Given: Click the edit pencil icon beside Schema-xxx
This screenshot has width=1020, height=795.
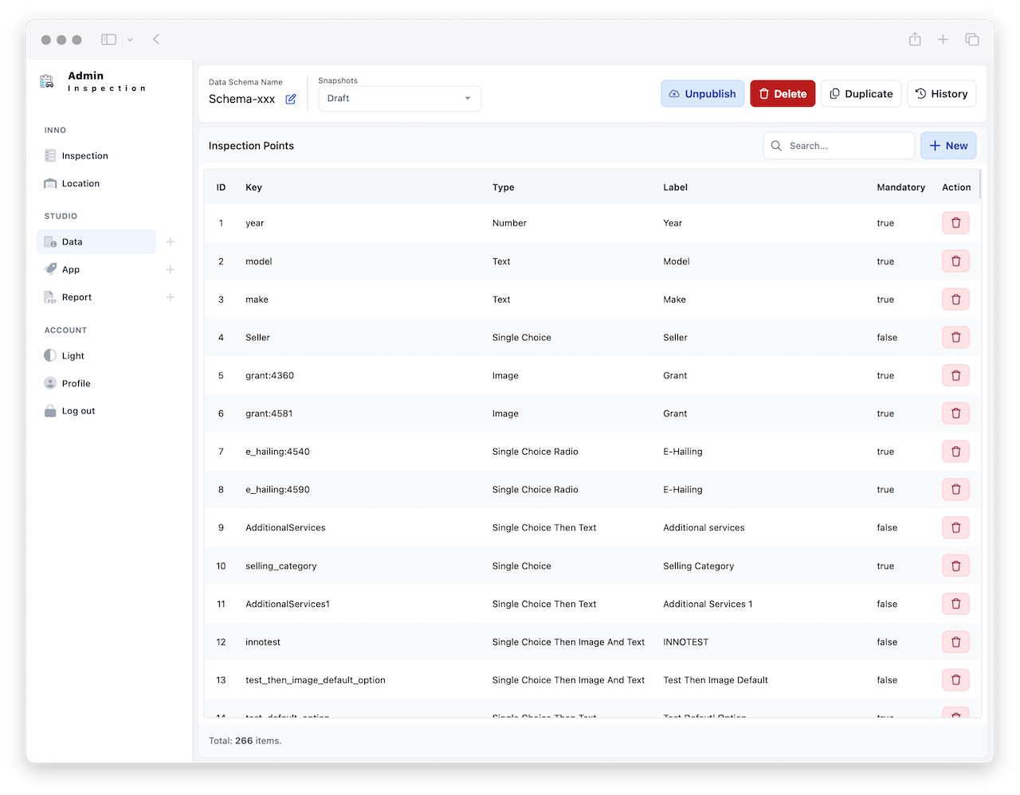Looking at the screenshot, I should tap(291, 99).
